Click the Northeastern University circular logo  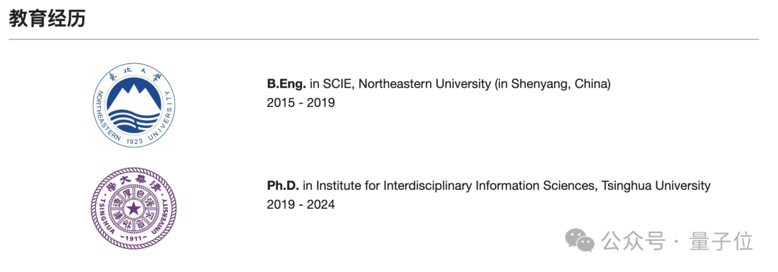coord(134,104)
